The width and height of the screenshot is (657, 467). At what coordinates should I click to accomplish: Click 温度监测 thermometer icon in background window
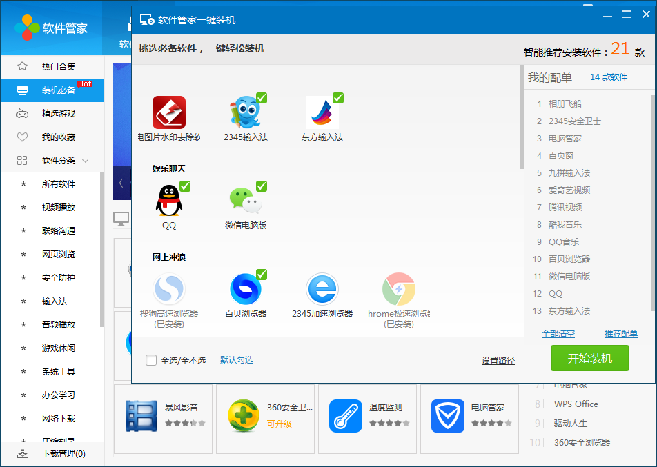tap(346, 416)
